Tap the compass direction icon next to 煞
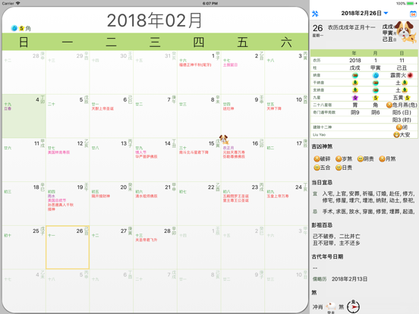Viewport: 419px width, 314px height. click(353, 306)
